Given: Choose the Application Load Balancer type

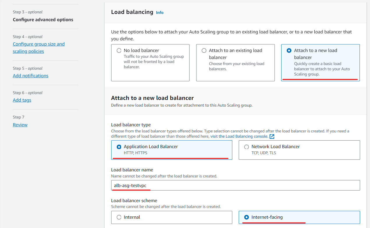Looking at the screenshot, I should (119, 147).
